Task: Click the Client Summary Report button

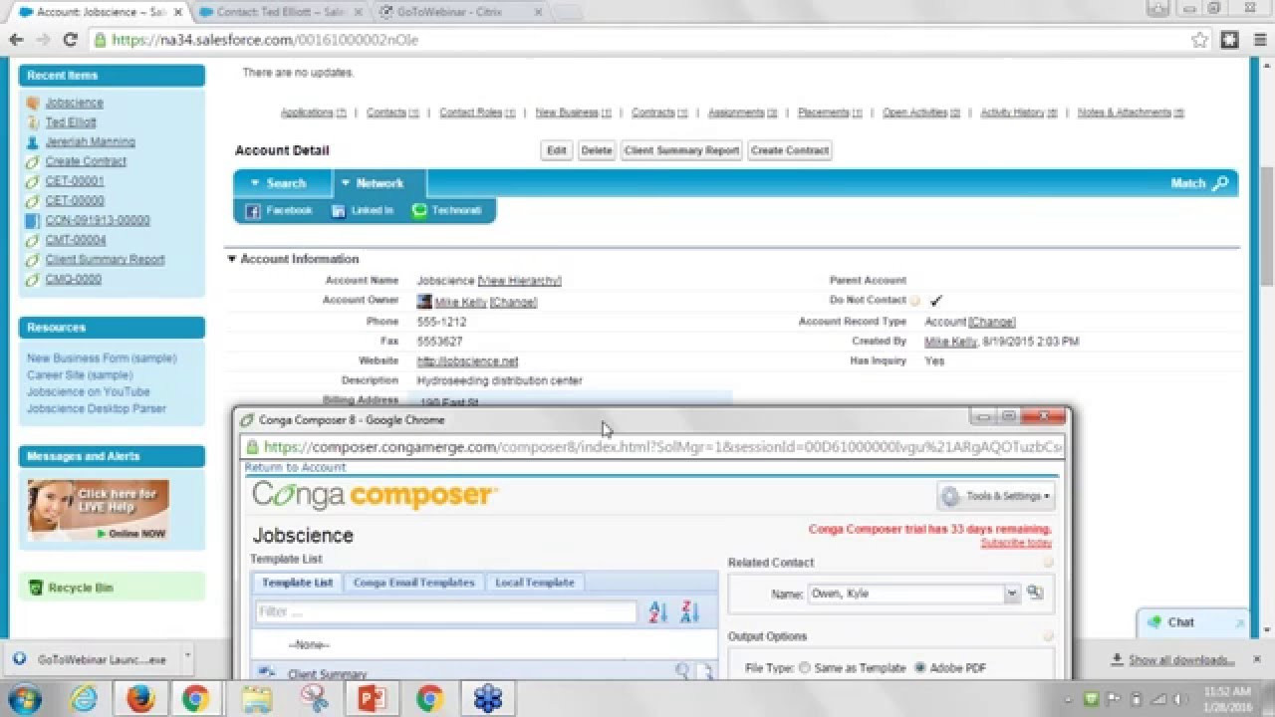Action: 680,150
